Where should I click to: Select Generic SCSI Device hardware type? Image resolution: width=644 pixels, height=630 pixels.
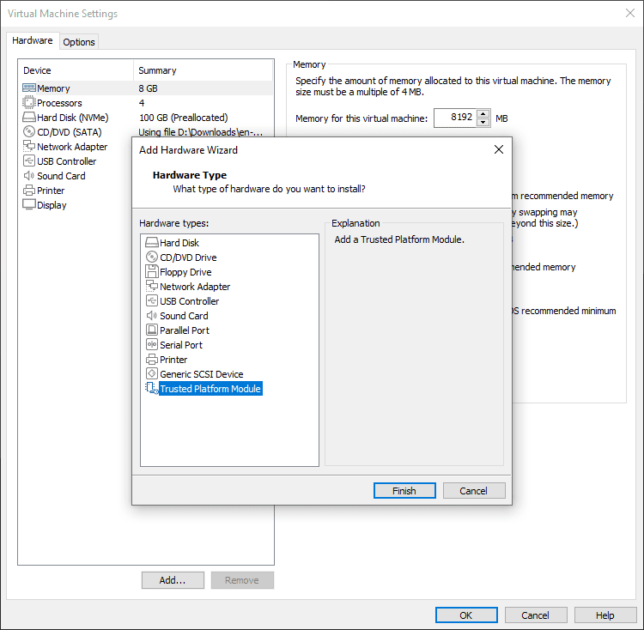202,374
